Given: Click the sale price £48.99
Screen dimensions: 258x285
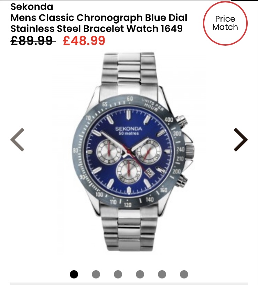Looking at the screenshot, I should (x=84, y=41).
